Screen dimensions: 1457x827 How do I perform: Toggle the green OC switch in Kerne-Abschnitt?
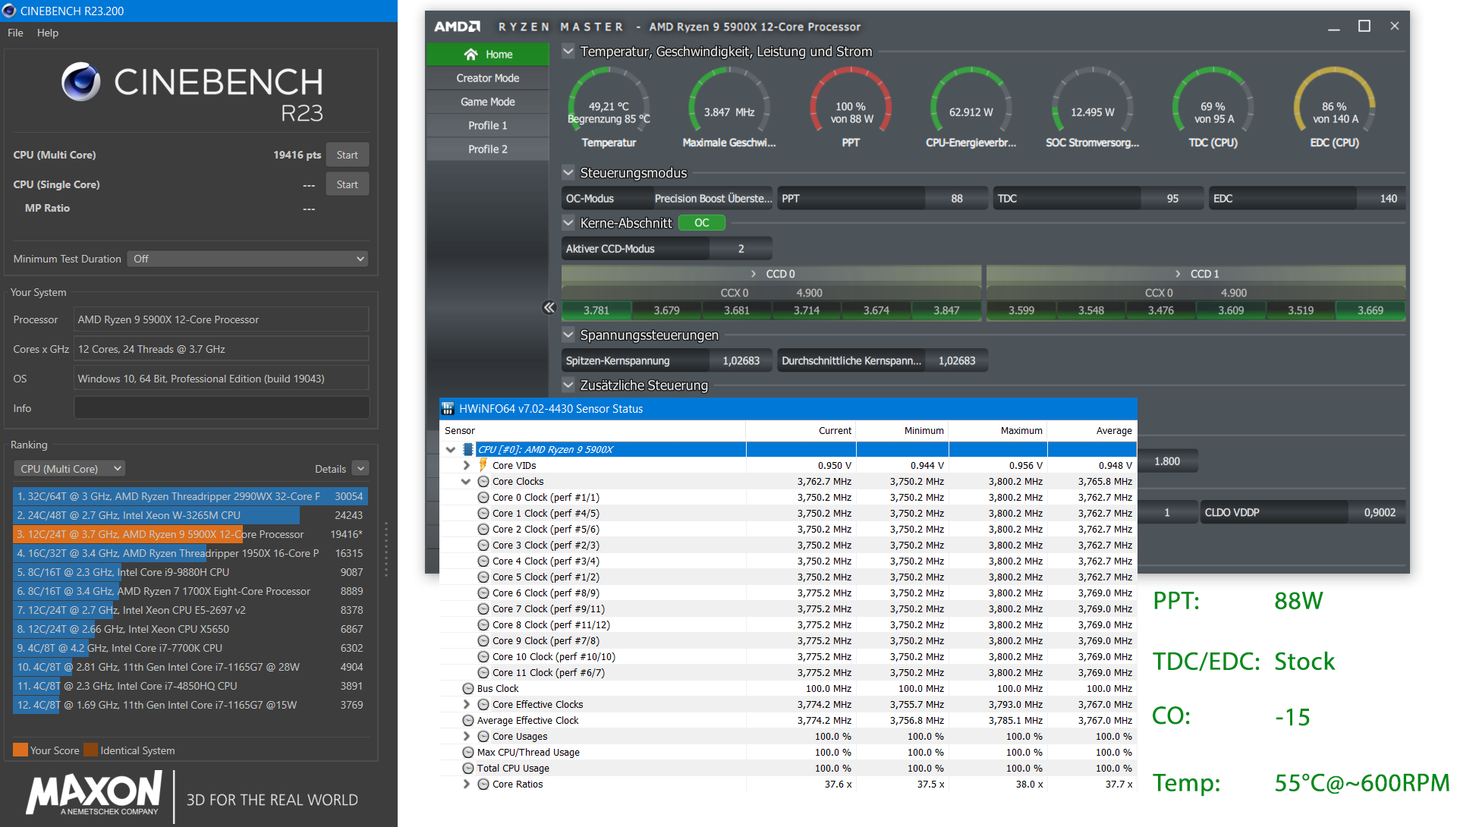click(702, 222)
